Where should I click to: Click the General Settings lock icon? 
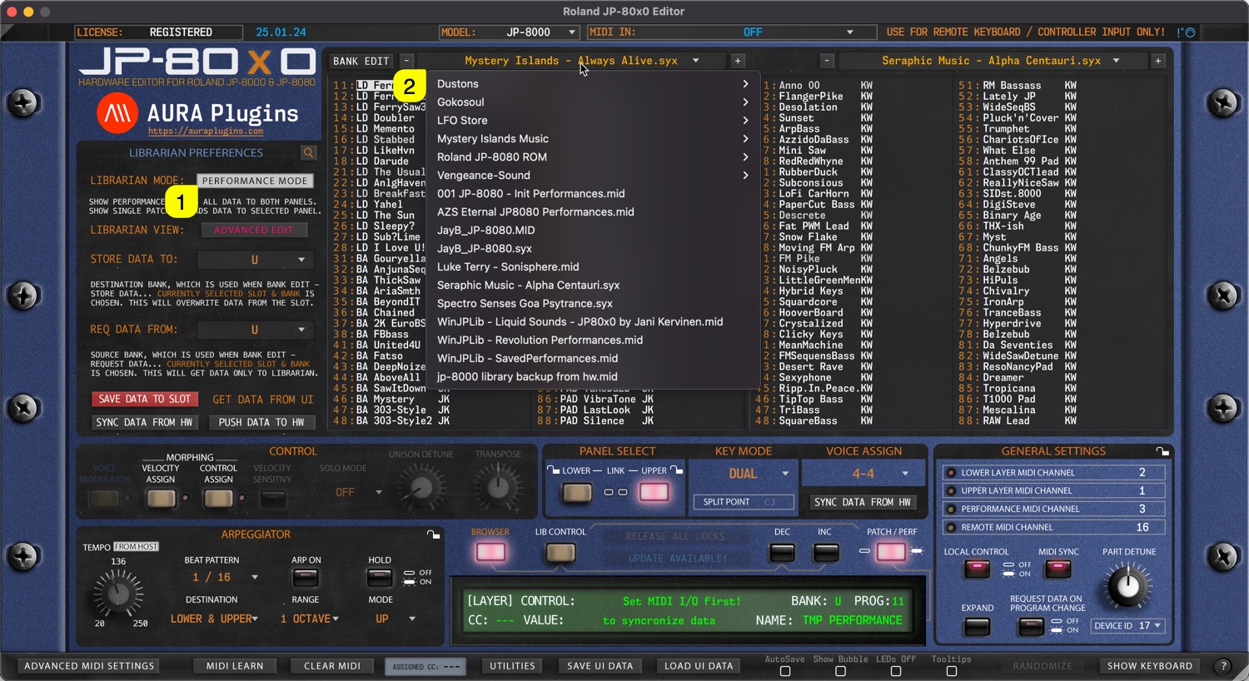coord(1162,451)
